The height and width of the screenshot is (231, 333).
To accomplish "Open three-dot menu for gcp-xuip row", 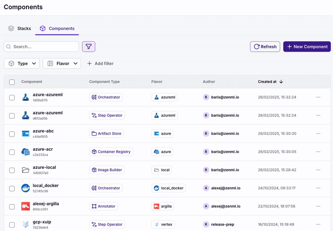I will [318, 224].
